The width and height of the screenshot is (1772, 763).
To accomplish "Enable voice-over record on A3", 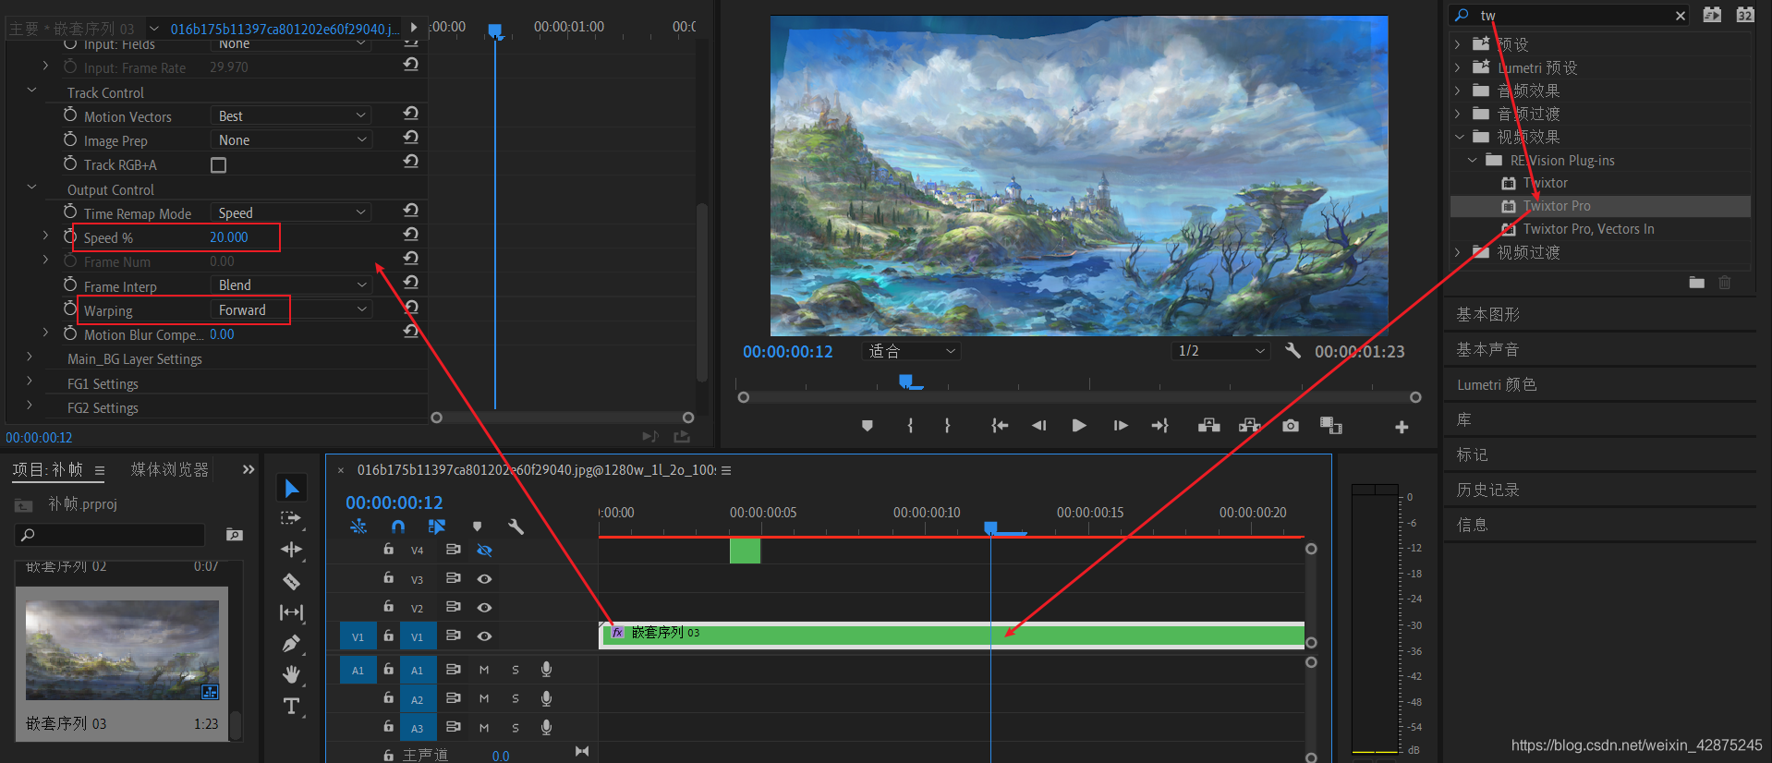I will [546, 728].
